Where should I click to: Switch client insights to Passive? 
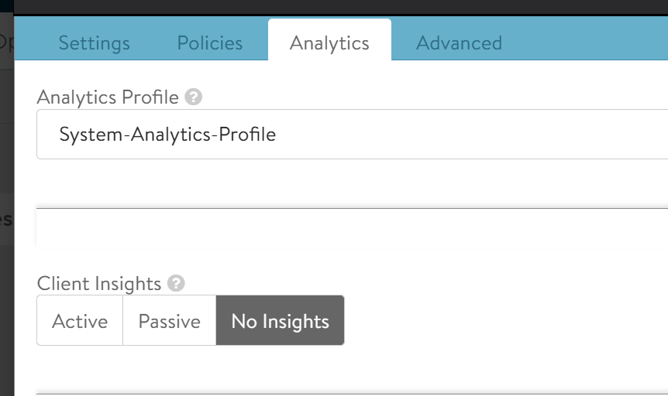(x=169, y=321)
